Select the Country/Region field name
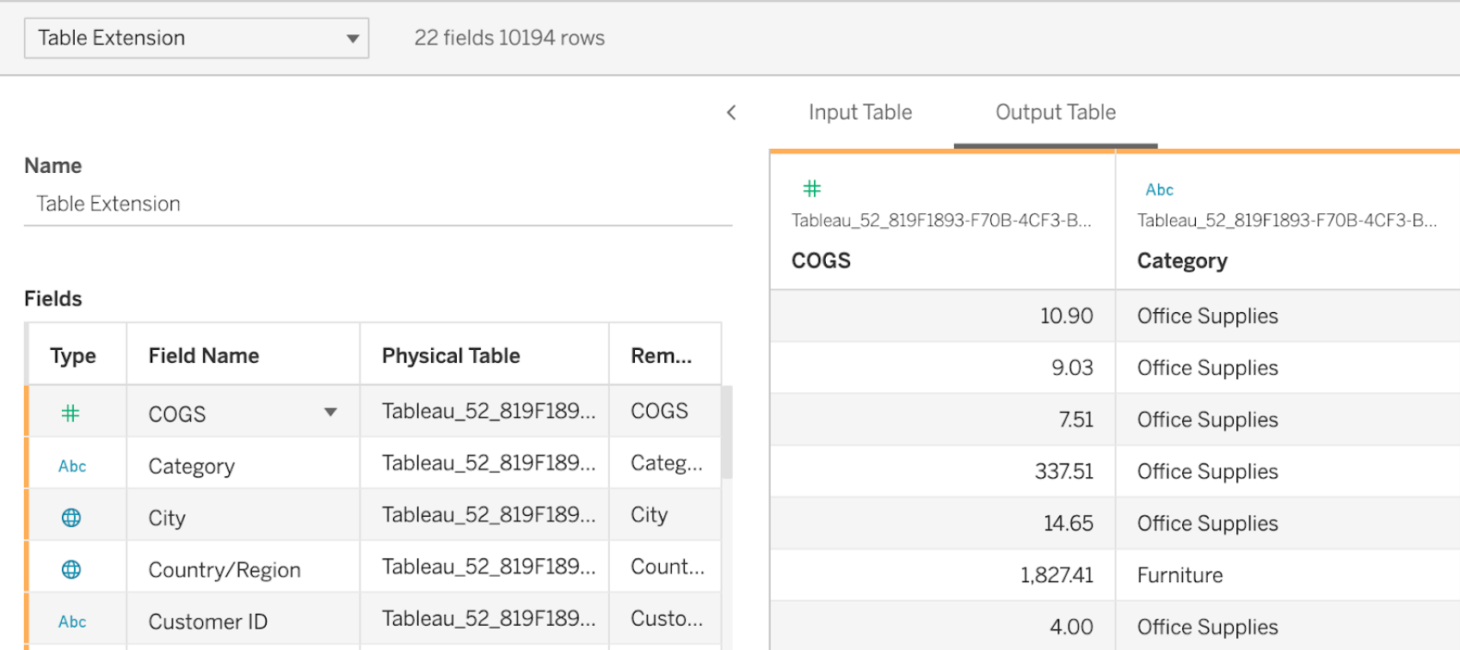Screen dimensions: 1460x650 [225, 570]
